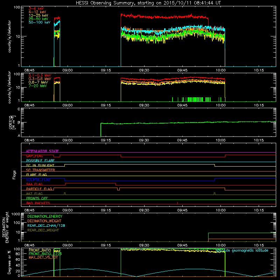Select the GAP_FLAG label

[x=34, y=156]
